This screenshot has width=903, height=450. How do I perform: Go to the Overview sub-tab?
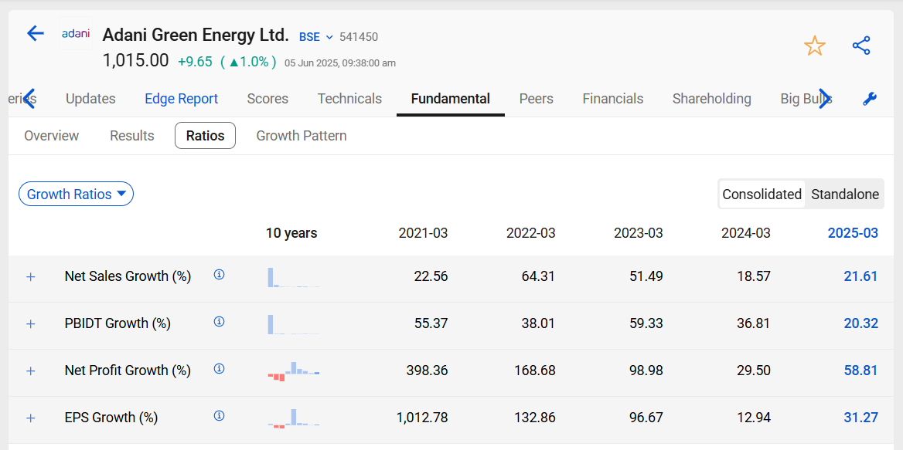(51, 136)
